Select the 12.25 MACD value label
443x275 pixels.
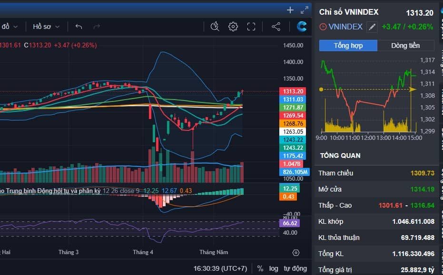coord(290,188)
